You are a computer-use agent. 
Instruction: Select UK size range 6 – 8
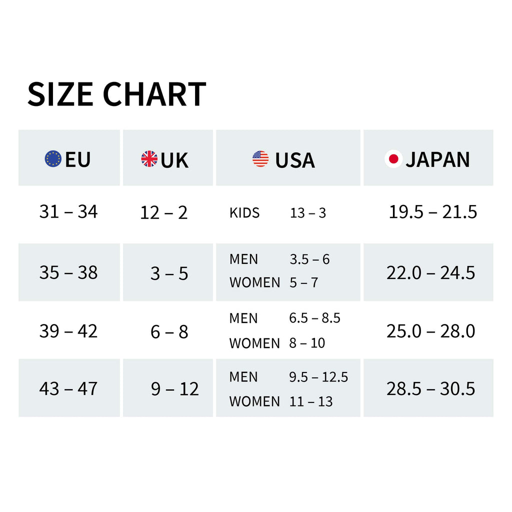coord(169,332)
